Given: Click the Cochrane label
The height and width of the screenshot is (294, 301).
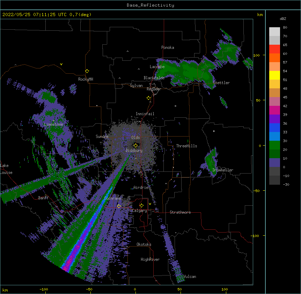Looking at the screenshot, I should (x=112, y=198).
